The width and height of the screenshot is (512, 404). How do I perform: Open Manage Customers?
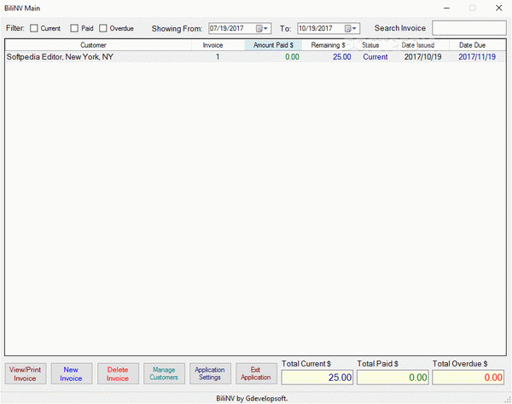tap(164, 373)
